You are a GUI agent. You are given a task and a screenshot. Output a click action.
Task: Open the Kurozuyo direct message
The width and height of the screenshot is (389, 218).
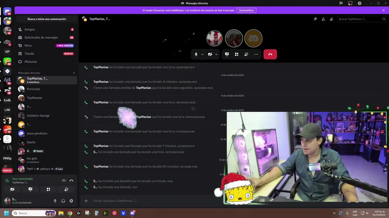pyautogui.click(x=46, y=89)
